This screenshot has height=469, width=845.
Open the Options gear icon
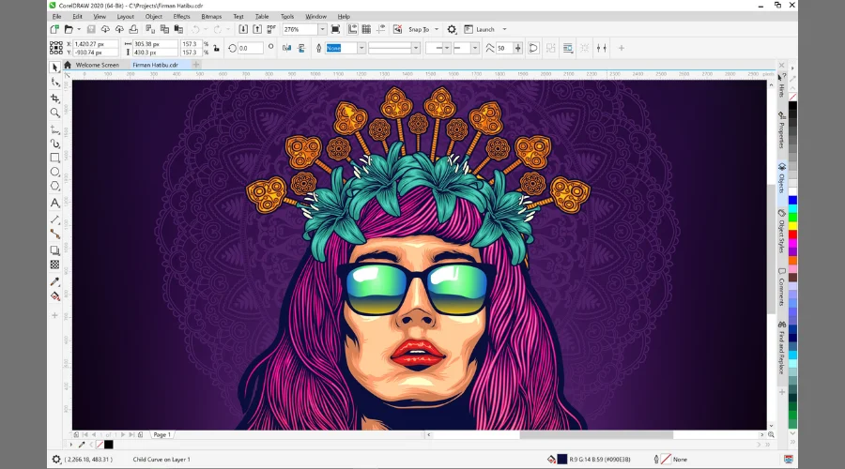[x=452, y=29]
